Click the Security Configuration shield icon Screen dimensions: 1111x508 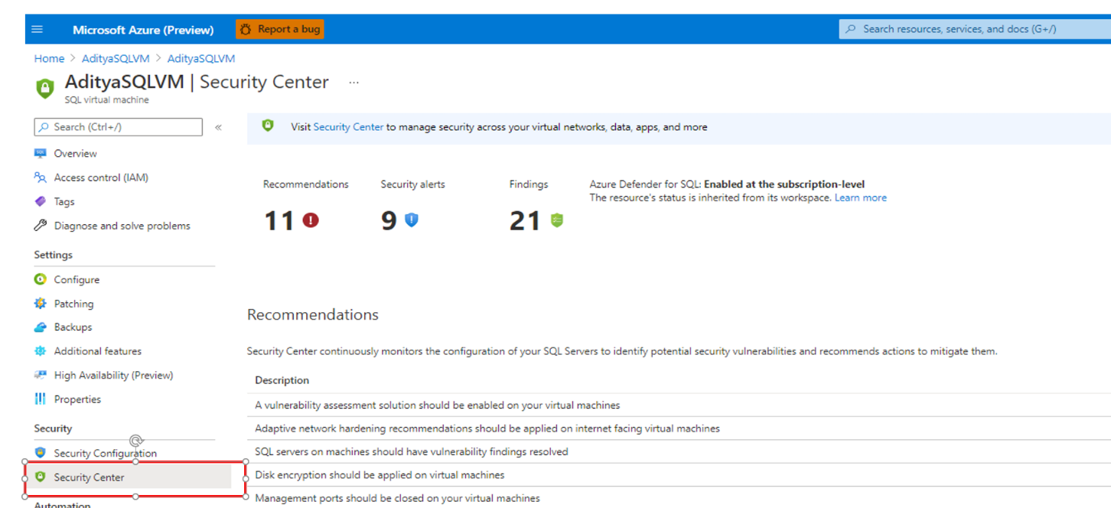40,452
